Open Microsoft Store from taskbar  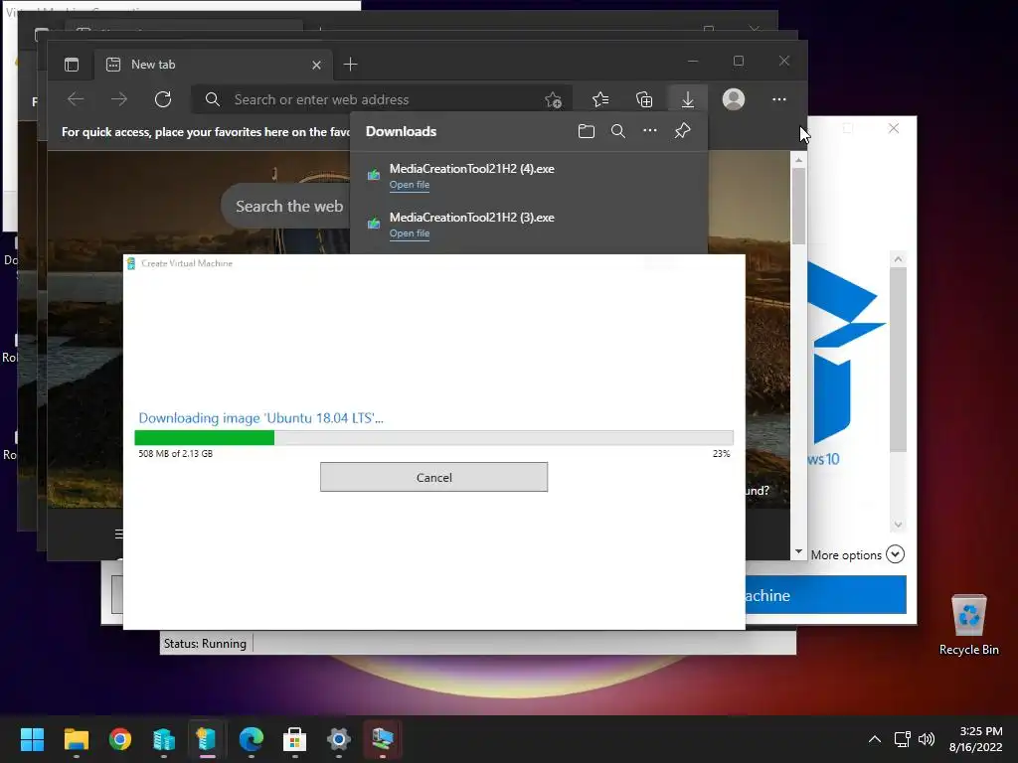(294, 739)
